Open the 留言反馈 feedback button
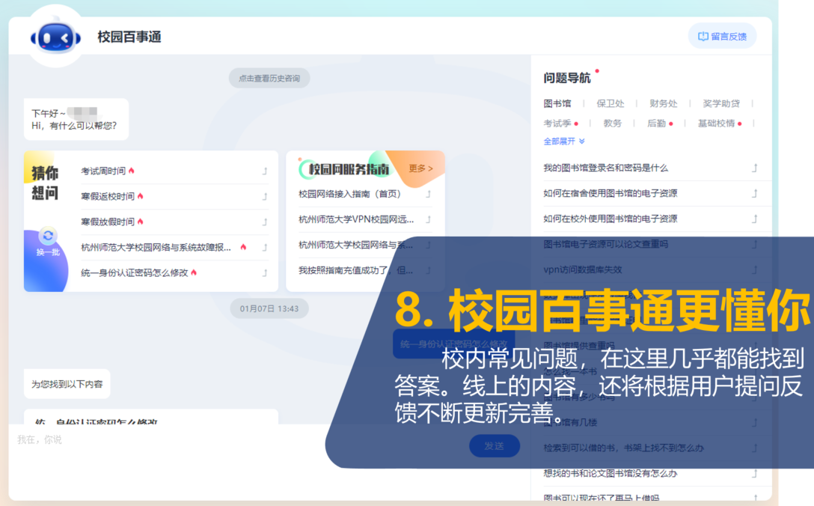The height and width of the screenshot is (506, 814). [722, 37]
